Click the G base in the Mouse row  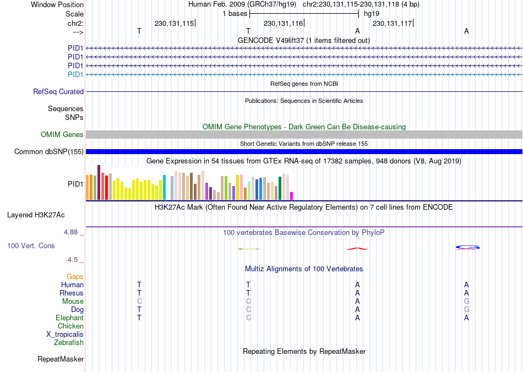point(466,302)
